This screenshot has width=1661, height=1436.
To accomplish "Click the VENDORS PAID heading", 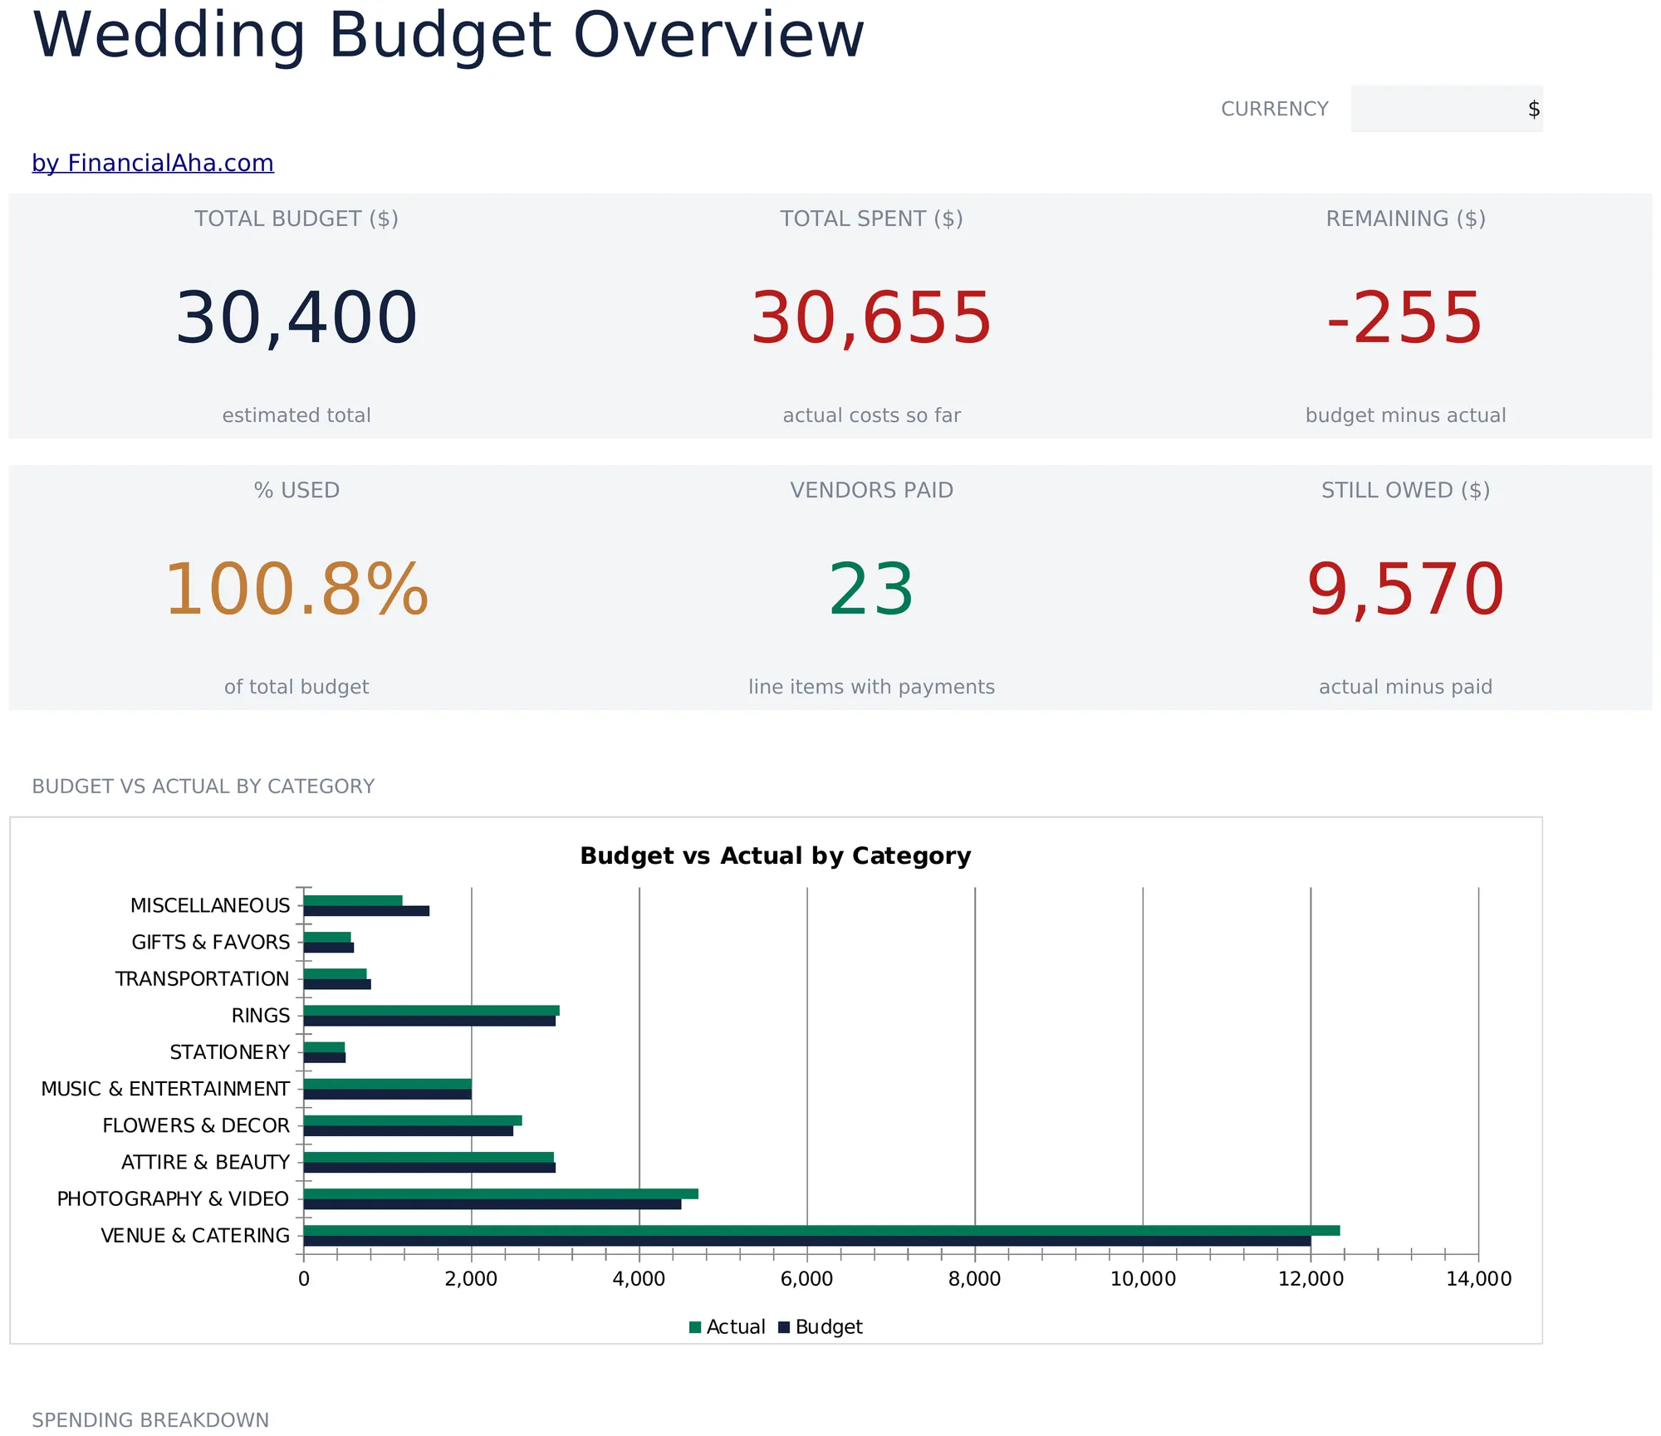I will (x=871, y=490).
